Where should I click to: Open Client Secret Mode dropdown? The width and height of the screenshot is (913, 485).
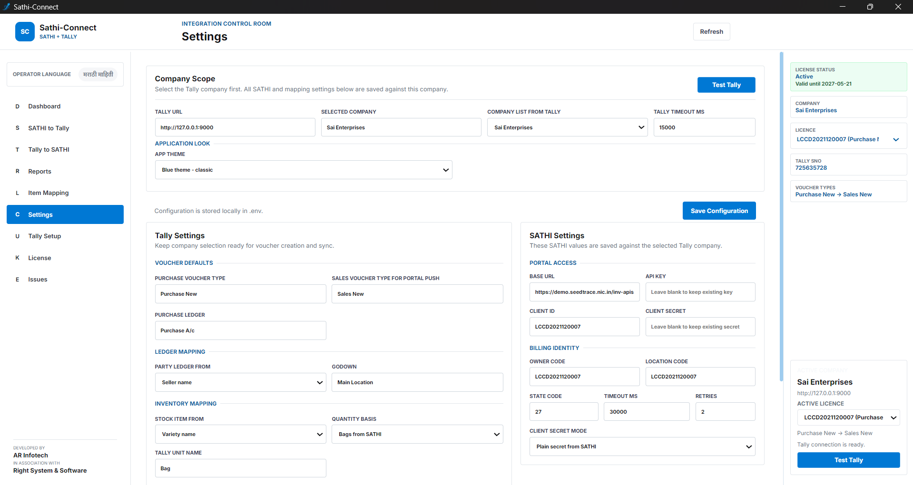642,446
